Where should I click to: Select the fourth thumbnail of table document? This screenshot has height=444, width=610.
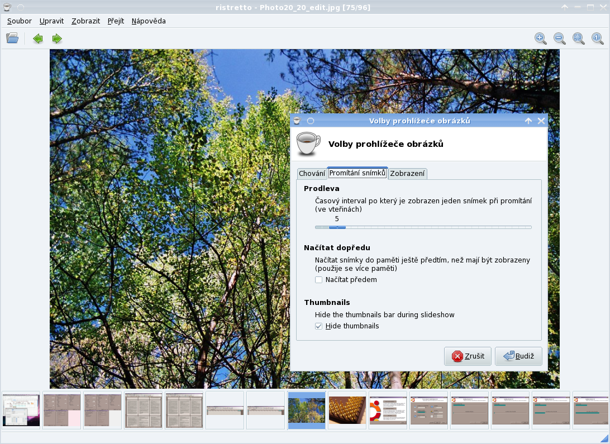click(144, 410)
